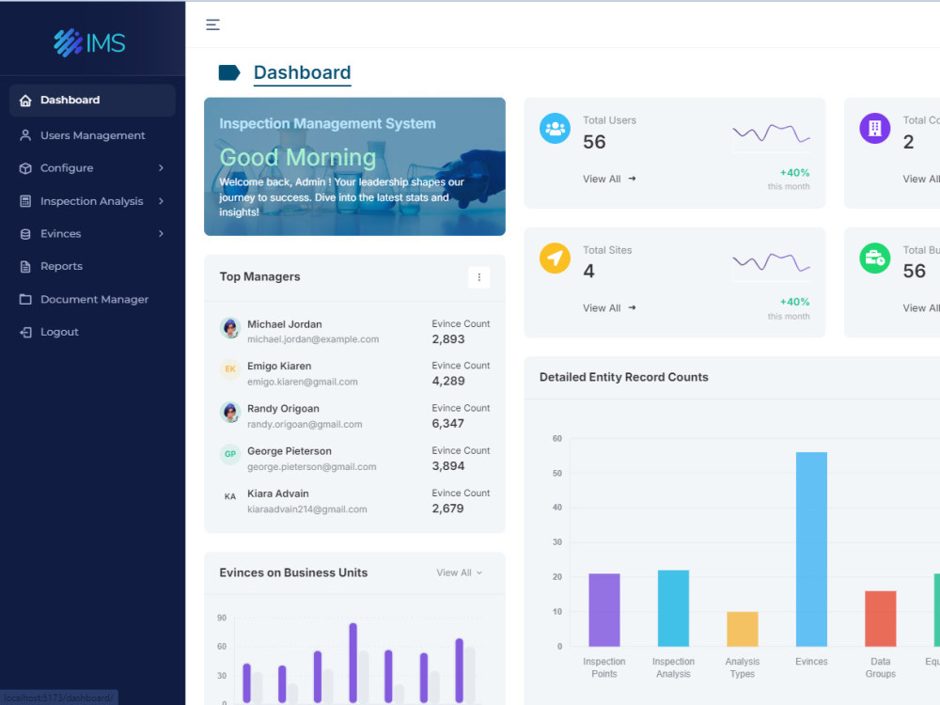Click the EK avatar for Emigo Kiaren

(x=230, y=369)
